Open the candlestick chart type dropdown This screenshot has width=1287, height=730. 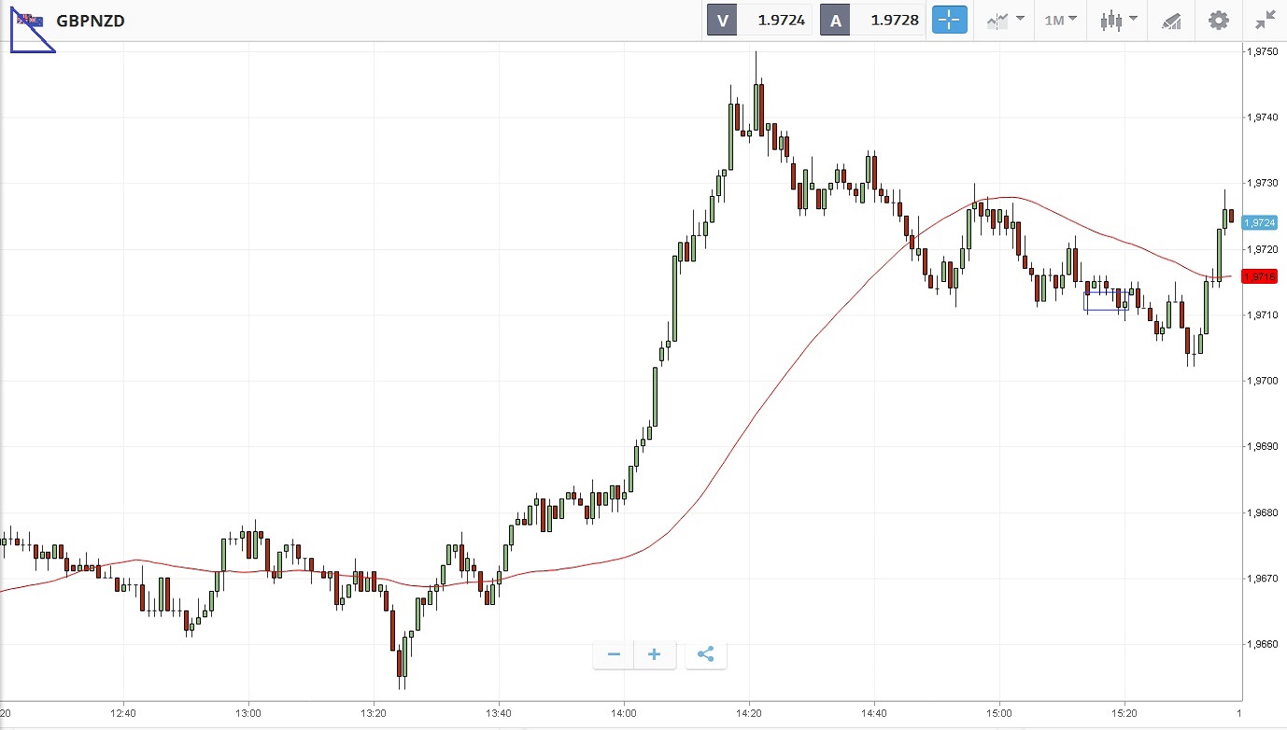(1118, 20)
